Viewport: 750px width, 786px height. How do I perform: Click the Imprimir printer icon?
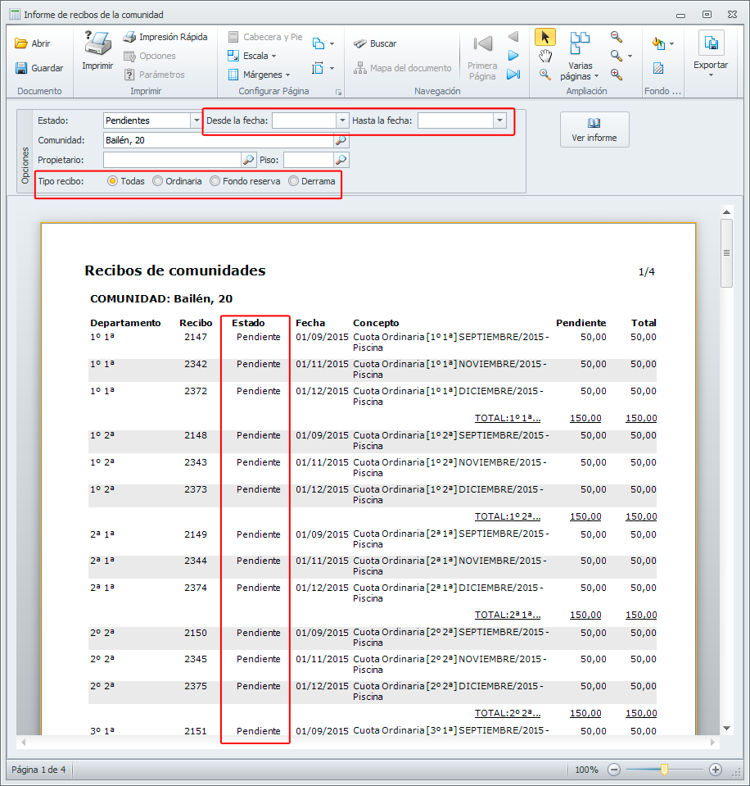point(97,46)
